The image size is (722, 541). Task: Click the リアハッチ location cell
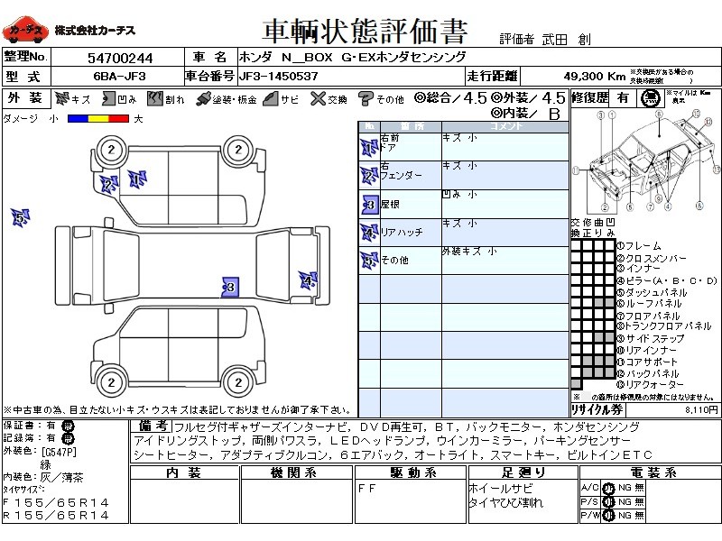411,233
